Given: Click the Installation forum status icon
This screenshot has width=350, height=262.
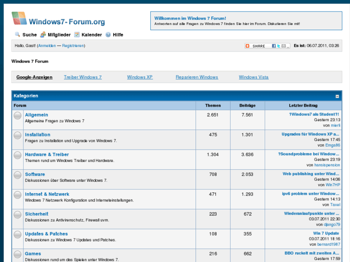Looking at the screenshot, I should pyautogui.click(x=18, y=136).
